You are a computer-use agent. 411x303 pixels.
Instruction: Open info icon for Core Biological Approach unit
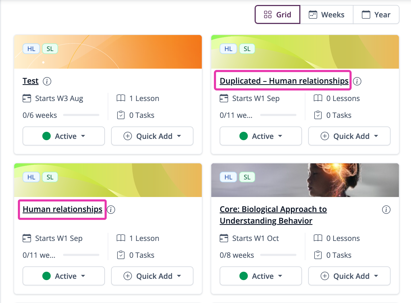click(x=386, y=210)
